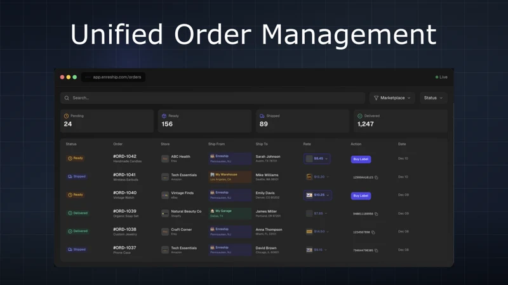Click the Pending clock icon
Screen dimensions: 508x285
click(x=67, y=116)
